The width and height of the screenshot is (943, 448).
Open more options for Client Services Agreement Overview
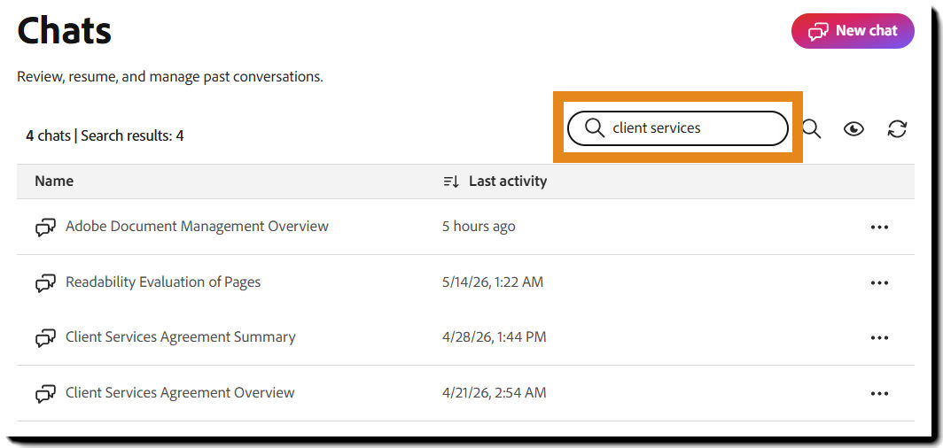(879, 393)
